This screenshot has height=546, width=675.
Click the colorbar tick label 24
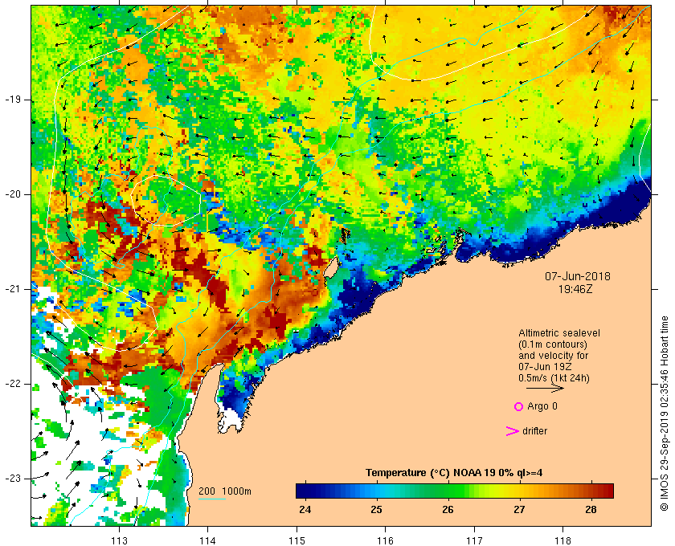click(305, 510)
